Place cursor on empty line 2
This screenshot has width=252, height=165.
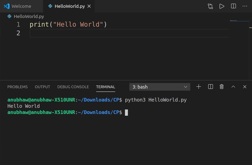tap(129, 33)
